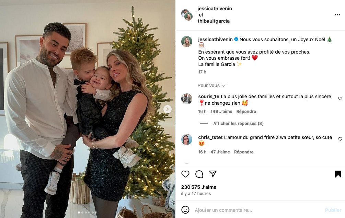Reply to souris_16's comment via 'Répondre'

[x=246, y=112]
